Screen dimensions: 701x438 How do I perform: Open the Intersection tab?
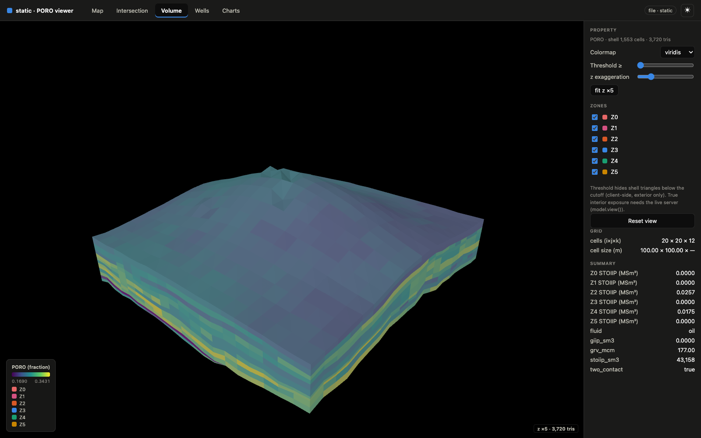pos(132,11)
